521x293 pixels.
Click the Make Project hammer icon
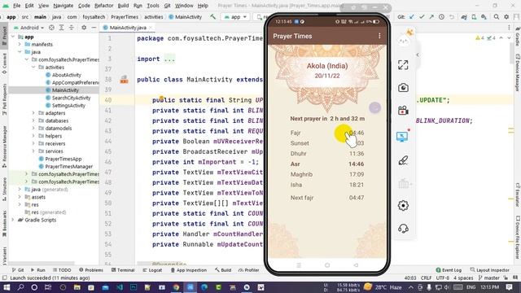tap(212, 16)
